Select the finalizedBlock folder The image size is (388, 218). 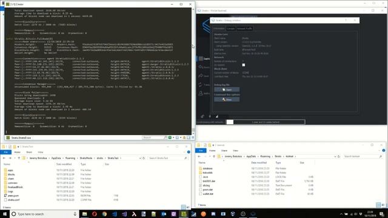(x=15, y=187)
